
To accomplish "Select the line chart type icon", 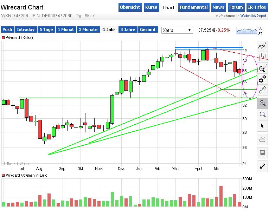I will coord(262,46).
